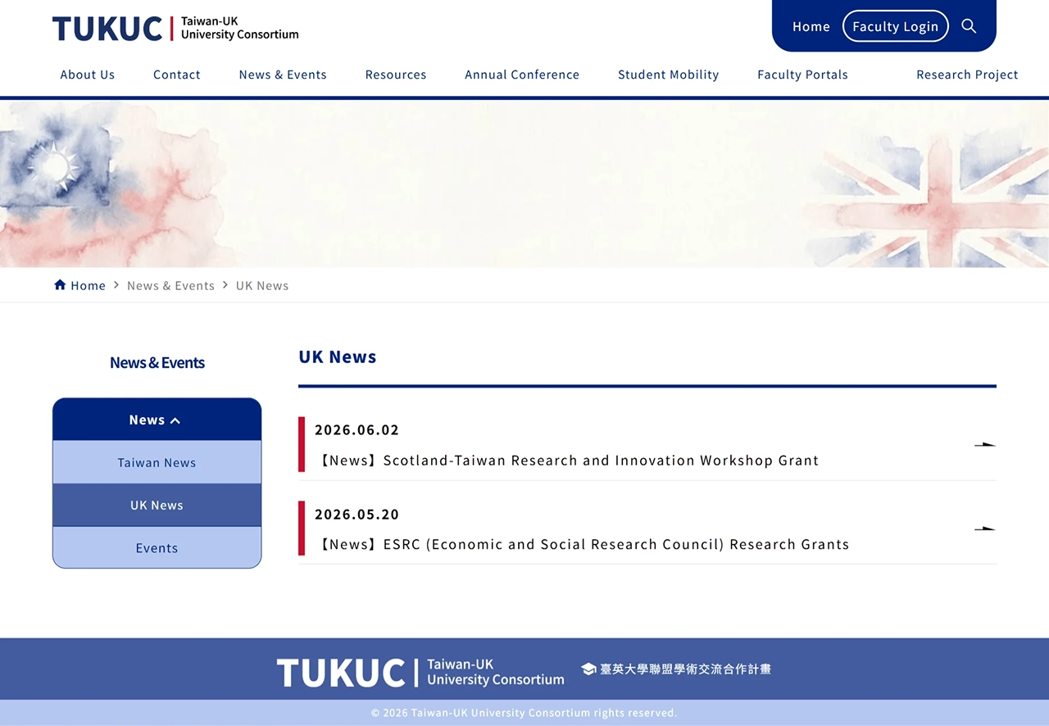Open the Student Mobility menu
This screenshot has width=1049, height=726.
tap(668, 75)
